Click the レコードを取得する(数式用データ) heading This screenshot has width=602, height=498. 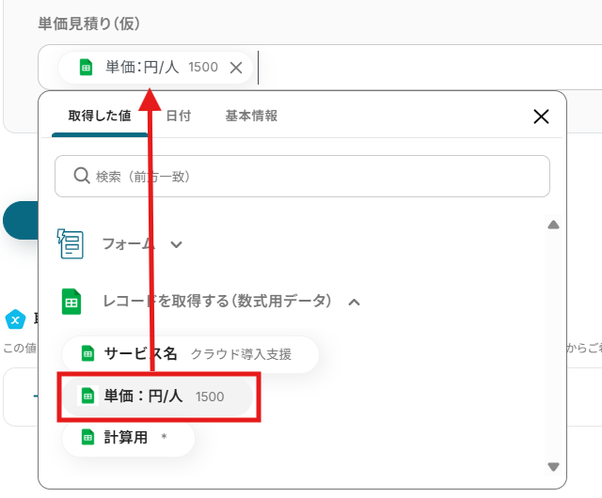217,302
